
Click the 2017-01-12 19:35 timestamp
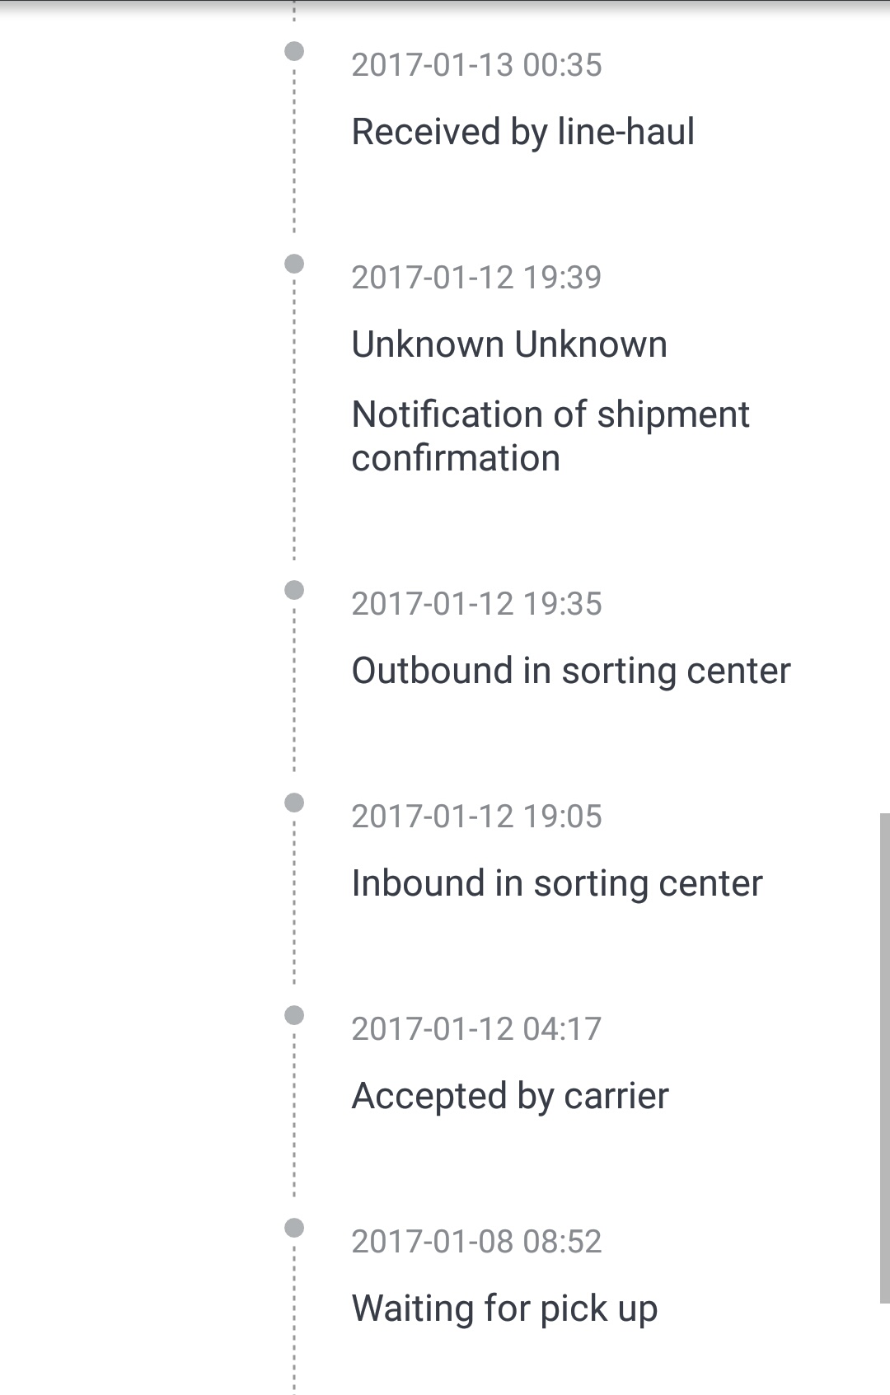[x=476, y=604]
